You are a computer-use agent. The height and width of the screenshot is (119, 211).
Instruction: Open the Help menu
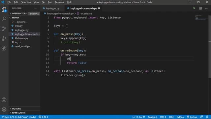tap(70, 2)
